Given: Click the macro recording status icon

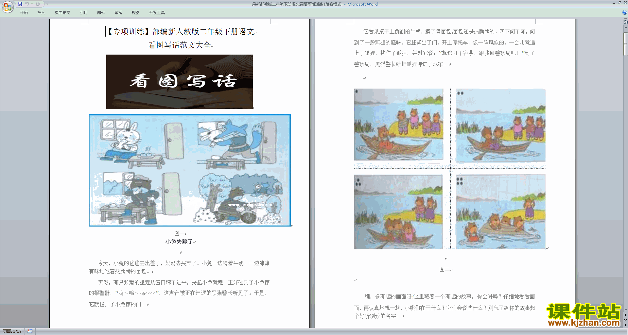Looking at the screenshot, I should pos(30,331).
